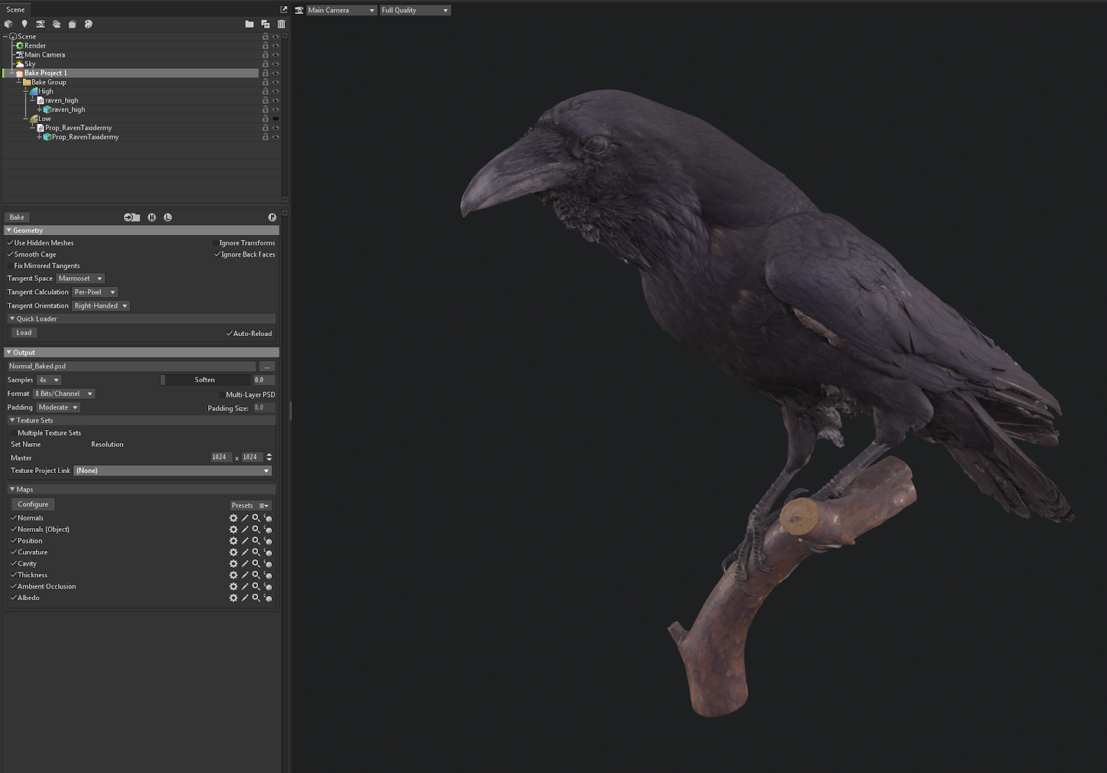Click magnifier preview icon for Ambient Occlusion
The image size is (1107, 773).
click(x=256, y=586)
